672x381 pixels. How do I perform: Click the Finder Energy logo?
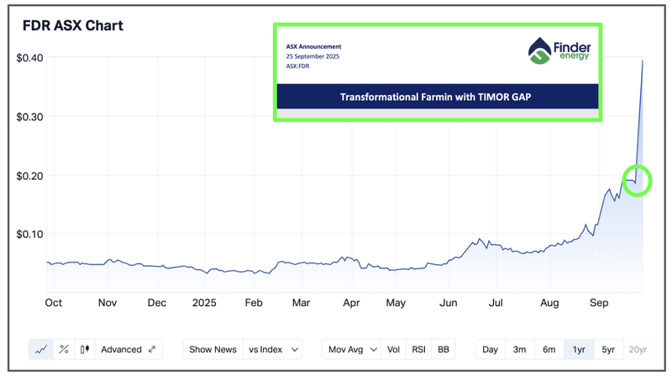(x=559, y=51)
